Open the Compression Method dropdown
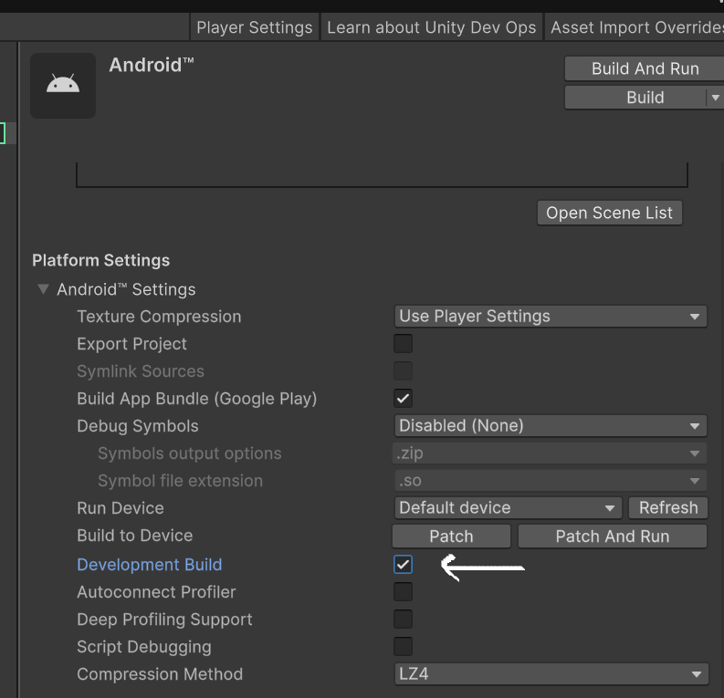 pyautogui.click(x=551, y=674)
